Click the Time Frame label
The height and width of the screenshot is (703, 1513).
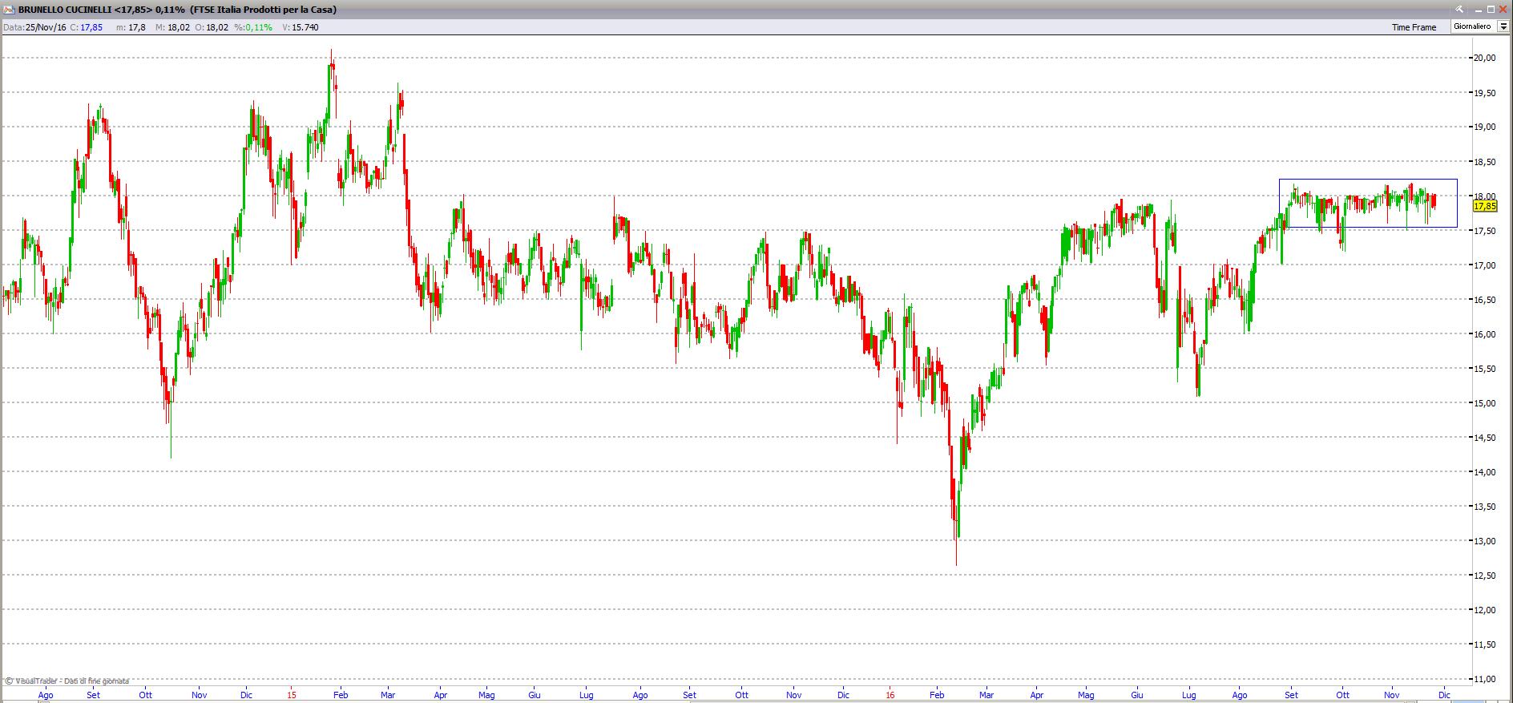click(x=1414, y=27)
